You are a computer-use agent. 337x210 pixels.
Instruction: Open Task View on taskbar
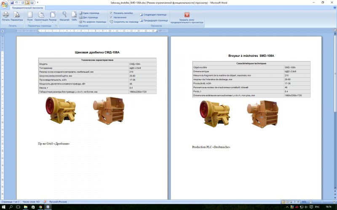[x=18, y=207]
